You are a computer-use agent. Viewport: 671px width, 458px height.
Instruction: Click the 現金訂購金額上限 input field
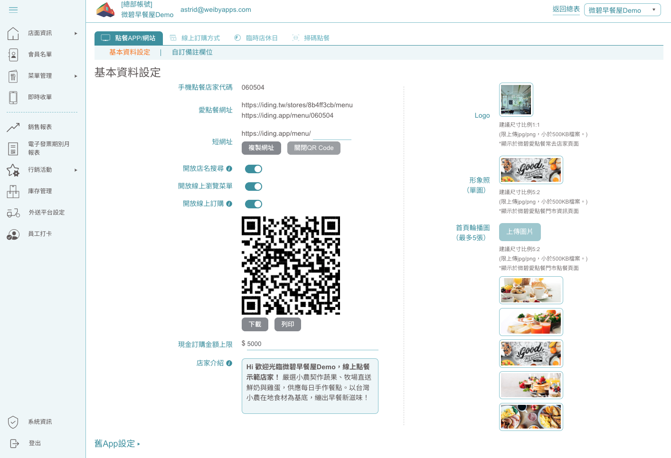pyautogui.click(x=310, y=344)
